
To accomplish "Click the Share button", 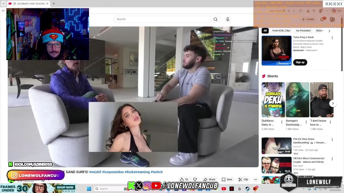I will coord(209,180).
